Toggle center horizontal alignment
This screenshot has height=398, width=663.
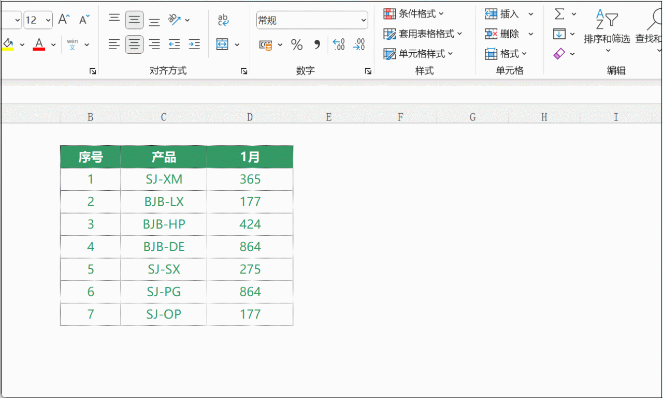pos(134,44)
